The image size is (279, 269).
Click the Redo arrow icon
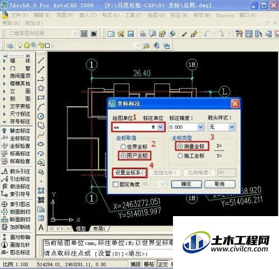point(222,34)
